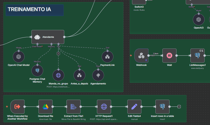Select the Wait pause node
The image size is (210, 125).
169,56
